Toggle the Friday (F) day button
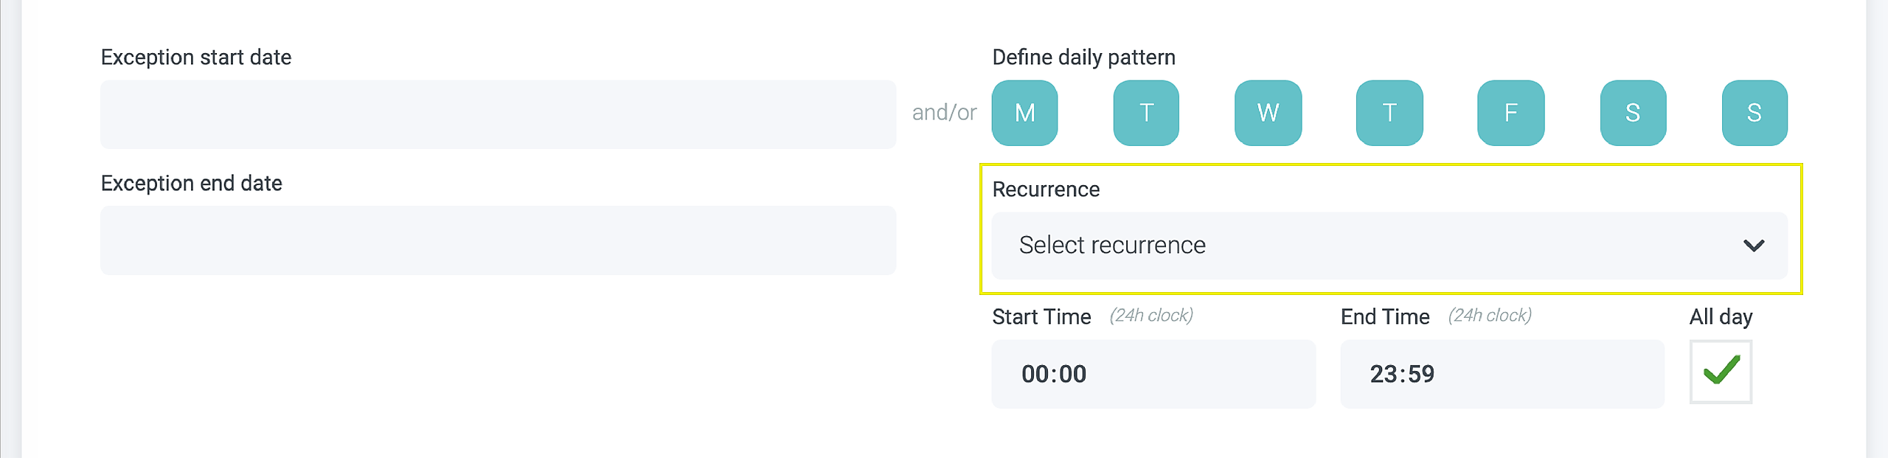1888x458 pixels. coord(1510,113)
